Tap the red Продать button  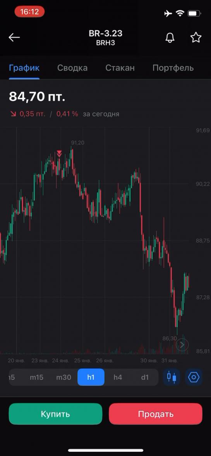tap(155, 414)
